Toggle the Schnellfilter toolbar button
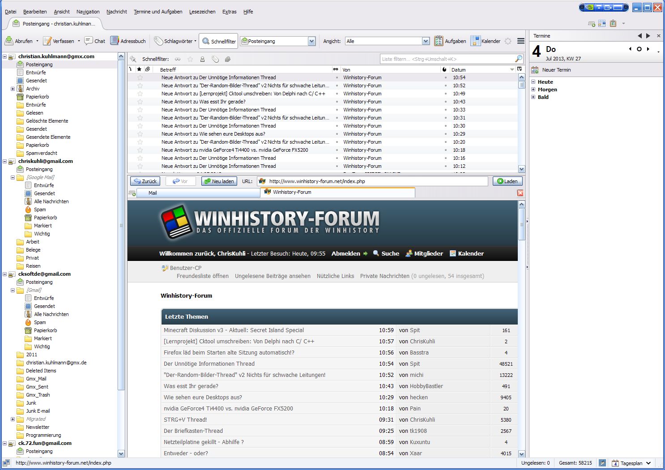 219,41
